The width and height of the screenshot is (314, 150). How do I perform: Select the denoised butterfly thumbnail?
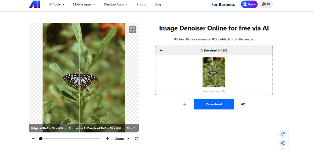[214, 72]
